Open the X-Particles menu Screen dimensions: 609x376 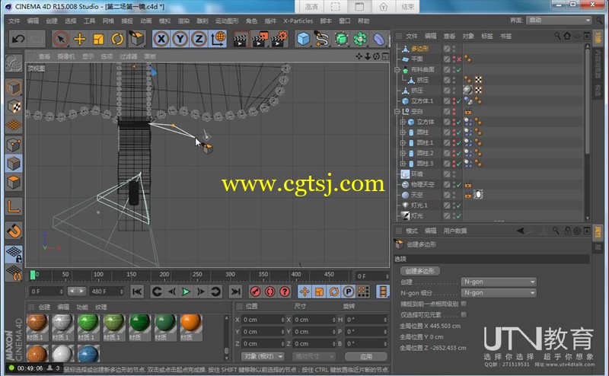point(298,21)
